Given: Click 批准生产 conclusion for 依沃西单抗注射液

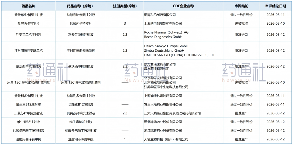Looking at the screenshot, I should coord(241,66).
